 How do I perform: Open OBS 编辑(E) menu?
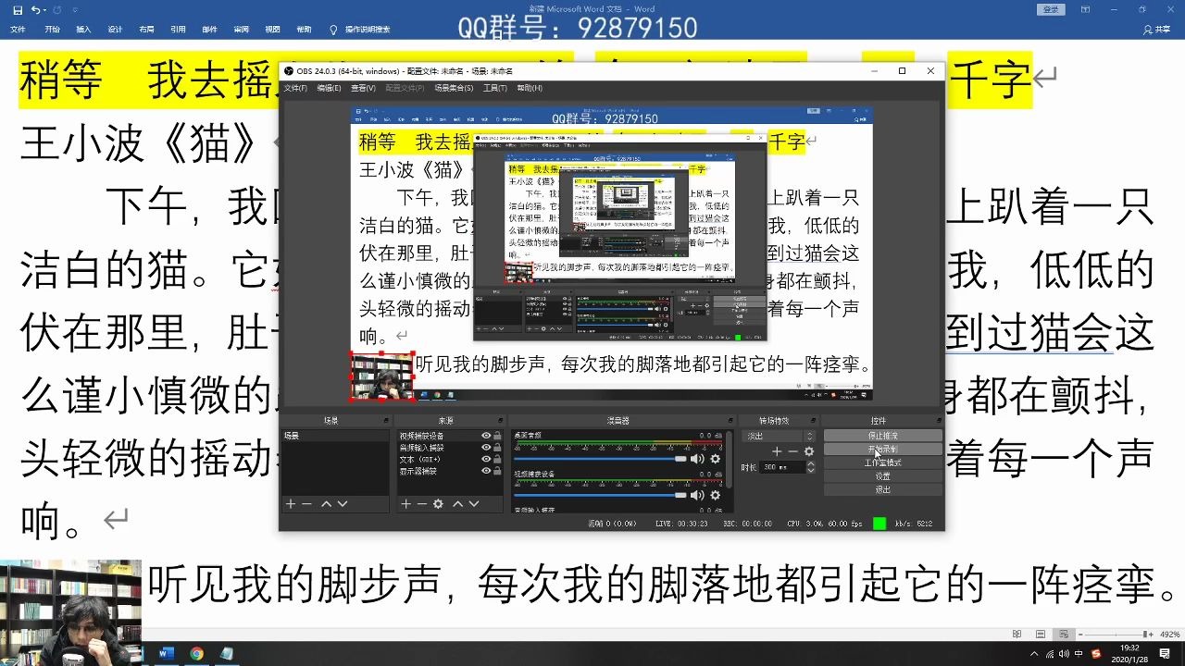[329, 88]
